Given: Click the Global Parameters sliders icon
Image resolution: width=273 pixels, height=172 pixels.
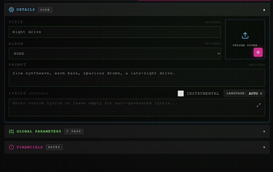Looking at the screenshot, I should click(x=11, y=131).
